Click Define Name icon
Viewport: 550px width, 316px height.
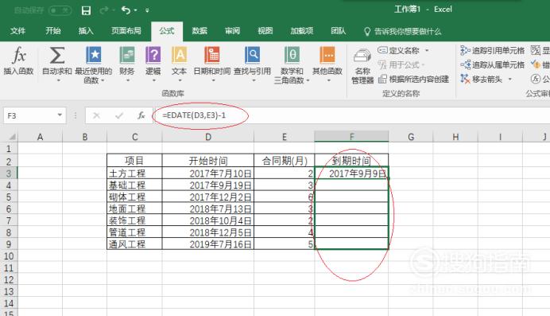[x=382, y=51]
